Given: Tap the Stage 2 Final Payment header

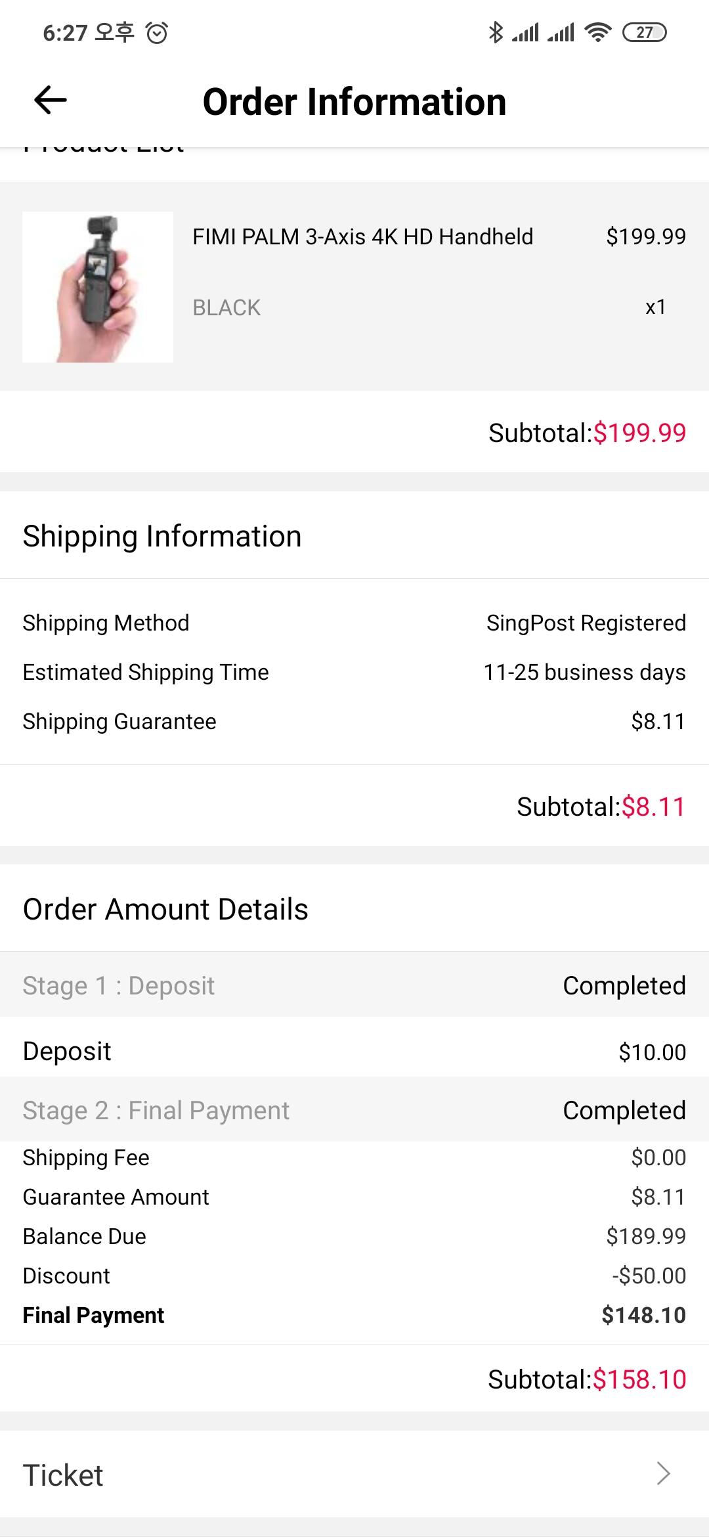Looking at the screenshot, I should click(x=156, y=1111).
